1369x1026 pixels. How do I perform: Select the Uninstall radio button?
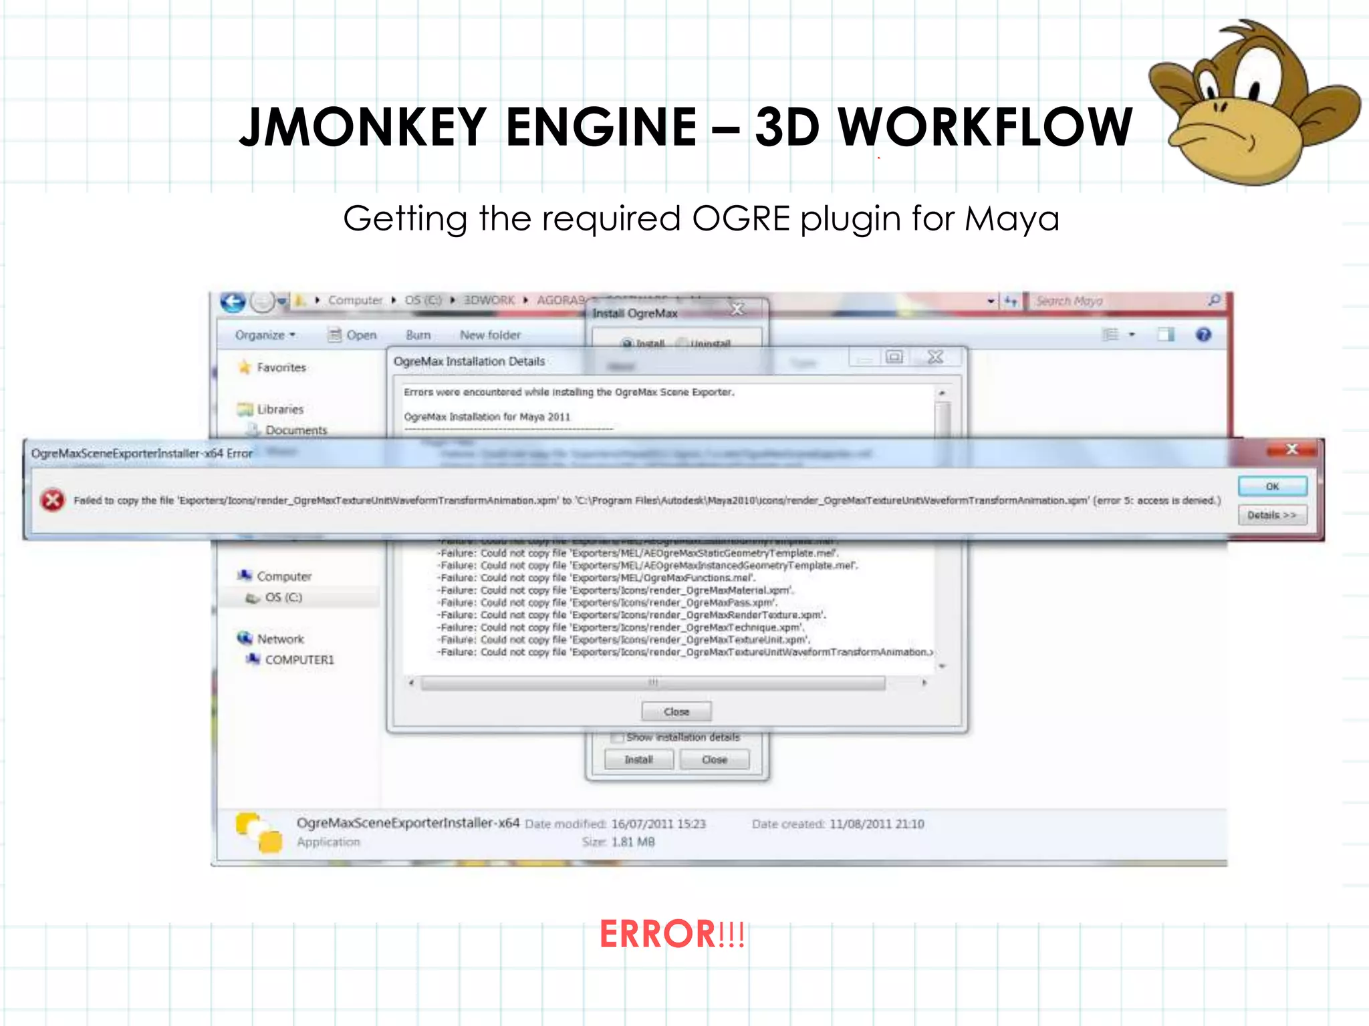click(682, 343)
